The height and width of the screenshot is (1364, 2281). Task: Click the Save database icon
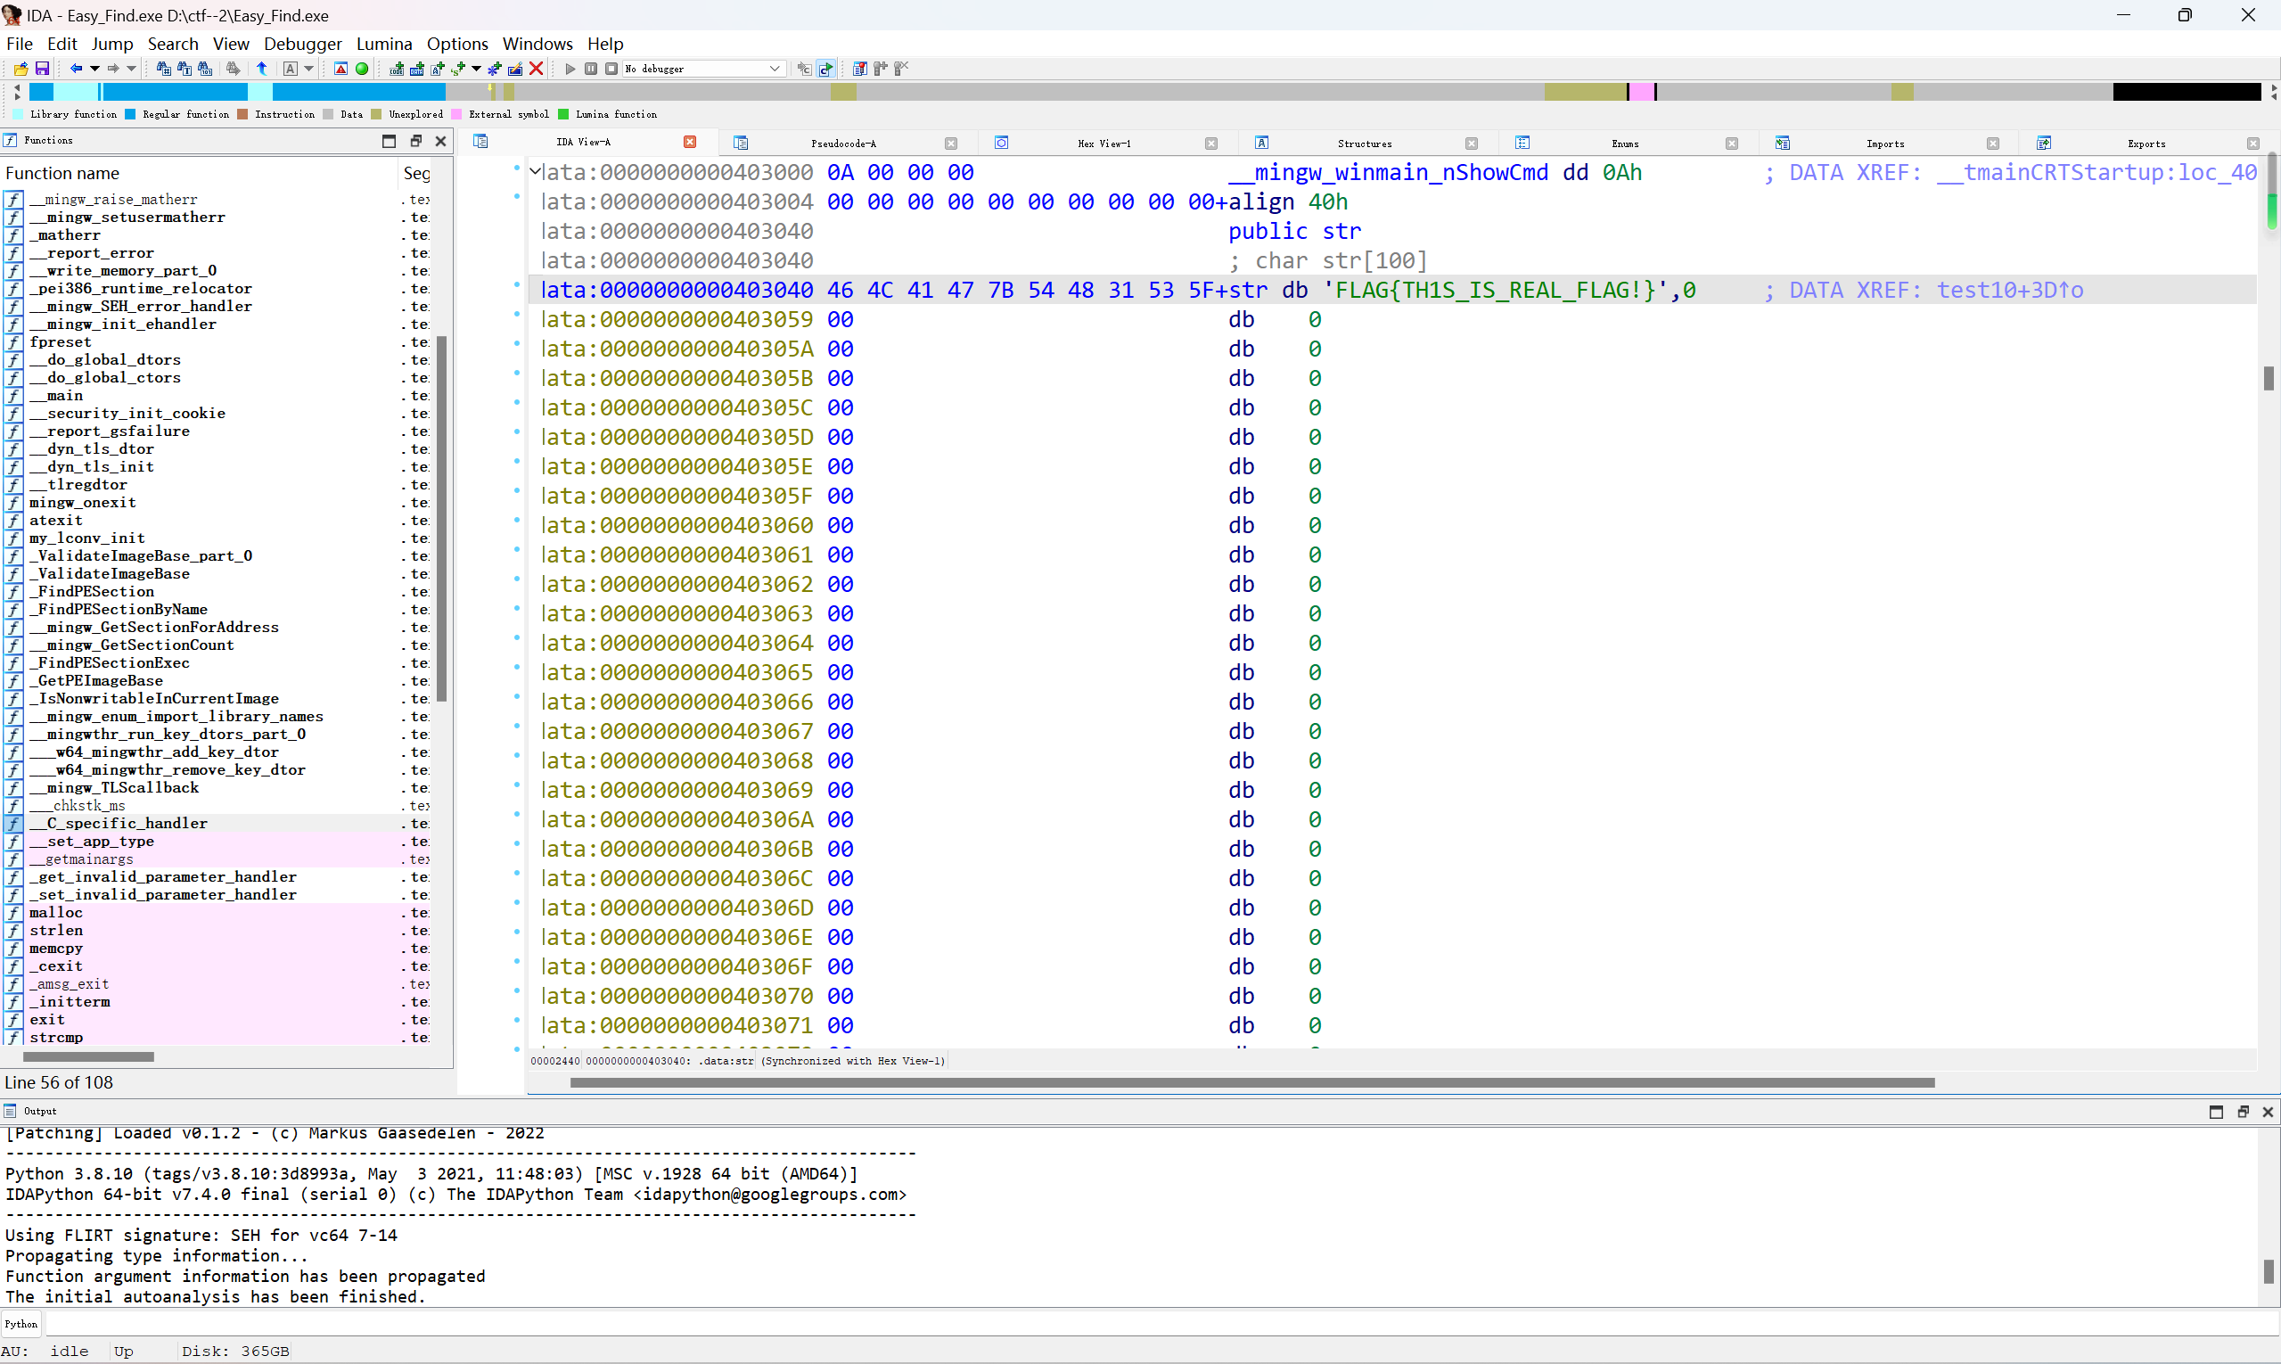pyautogui.click(x=42, y=69)
